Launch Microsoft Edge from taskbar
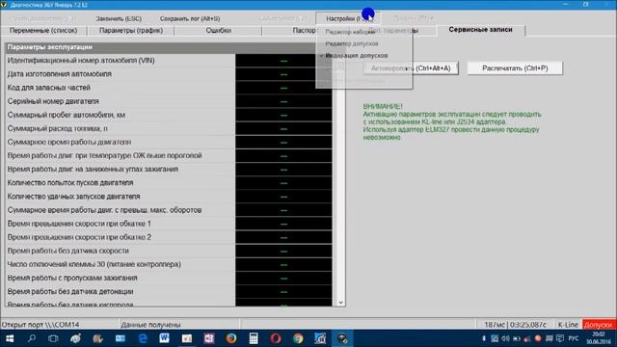The height and width of the screenshot is (347, 617). point(143,338)
